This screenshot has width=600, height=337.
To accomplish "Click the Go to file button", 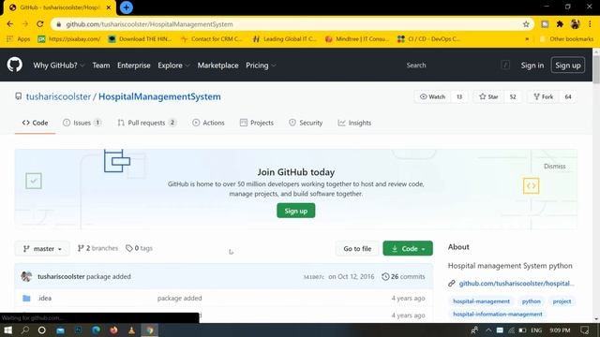I will (357, 249).
